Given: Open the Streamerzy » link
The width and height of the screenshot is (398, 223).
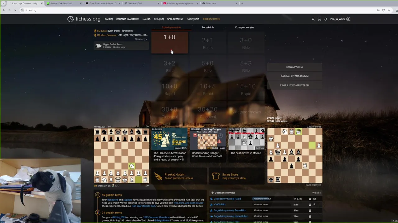Looking at the screenshot, I should click(x=141, y=39).
